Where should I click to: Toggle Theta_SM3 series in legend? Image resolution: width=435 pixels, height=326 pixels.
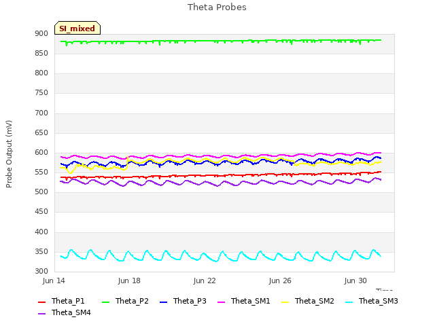(x=372, y=301)
